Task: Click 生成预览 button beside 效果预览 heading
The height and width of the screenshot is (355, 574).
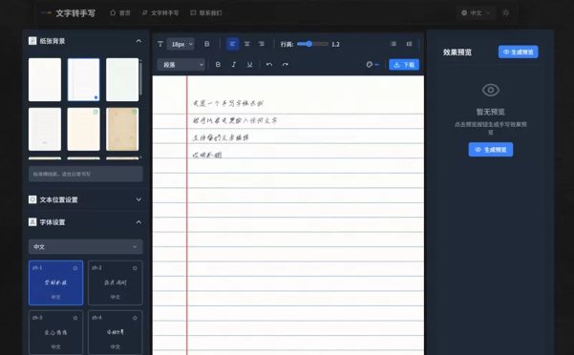Action: [518, 52]
